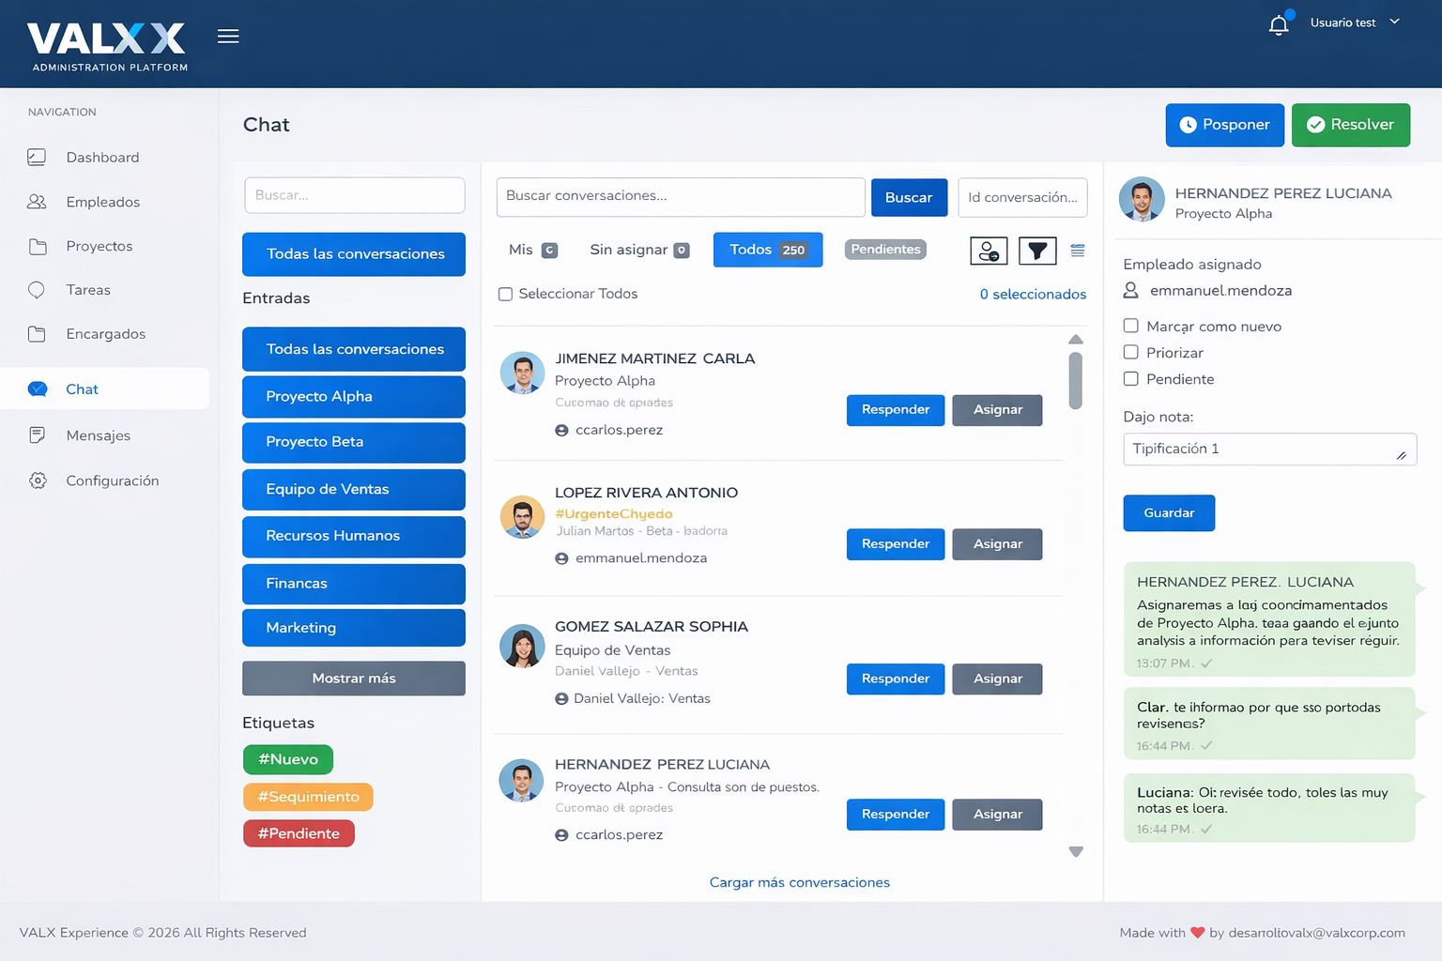Select the Pendientes tab
The height and width of the screenshot is (961, 1442).
pyautogui.click(x=885, y=250)
